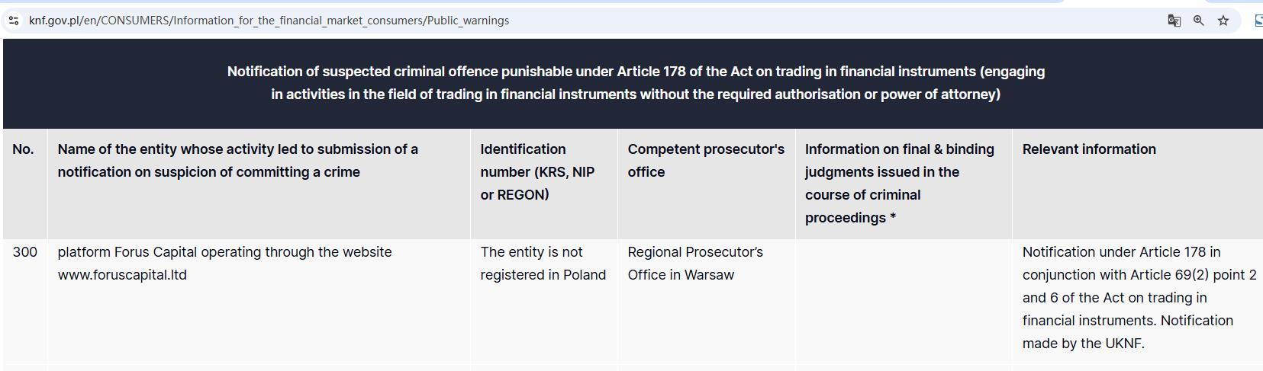Image resolution: width=1263 pixels, height=371 pixels.
Task: Click the knf.gov.pl URL in address bar
Action: pyautogui.click(x=269, y=21)
